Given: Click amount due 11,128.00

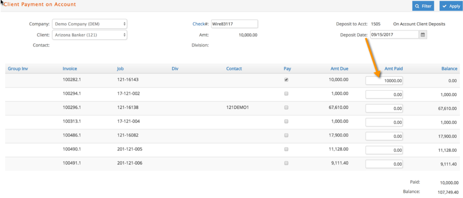Looking at the screenshot, I should pyautogui.click(x=339, y=149).
